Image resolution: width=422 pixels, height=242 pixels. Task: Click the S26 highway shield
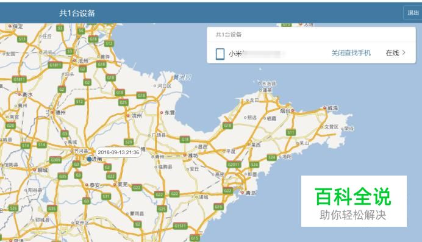tap(13, 208)
